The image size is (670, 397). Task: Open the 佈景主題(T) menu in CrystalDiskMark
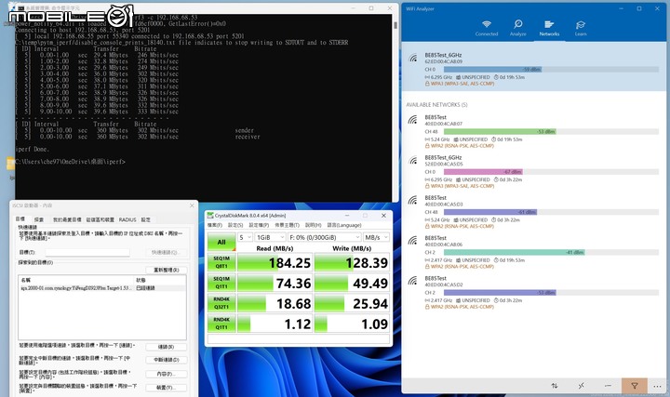coord(288,225)
